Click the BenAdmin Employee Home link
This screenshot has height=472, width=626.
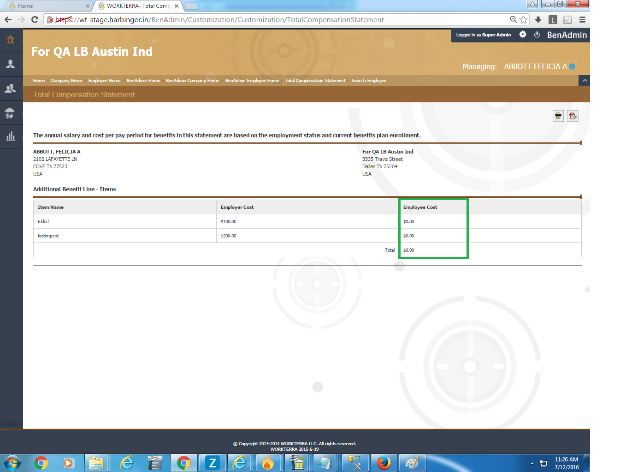(252, 81)
